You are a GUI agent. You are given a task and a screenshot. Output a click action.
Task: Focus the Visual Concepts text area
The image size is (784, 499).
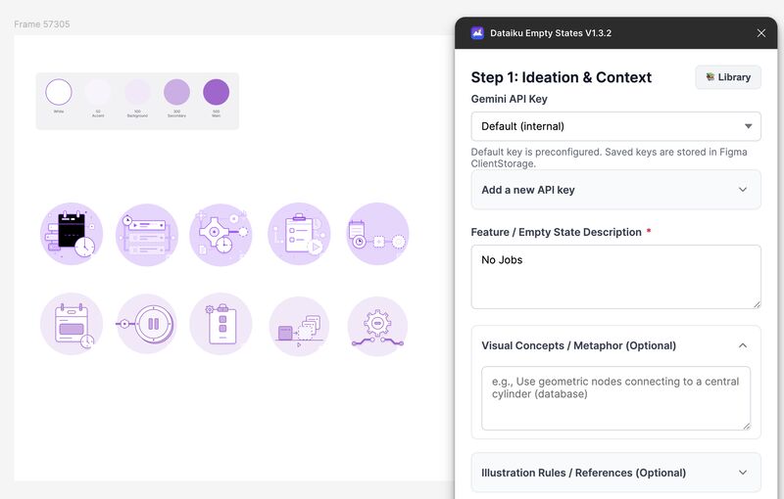615,398
